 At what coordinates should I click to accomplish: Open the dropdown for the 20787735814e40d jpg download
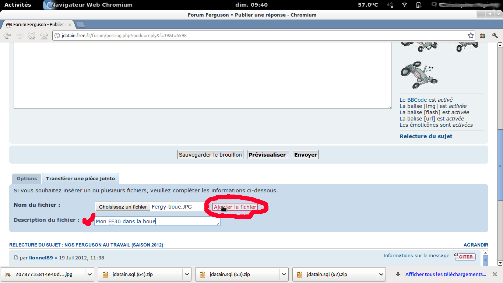89,274
